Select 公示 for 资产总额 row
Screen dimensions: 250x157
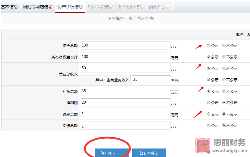[208, 45]
